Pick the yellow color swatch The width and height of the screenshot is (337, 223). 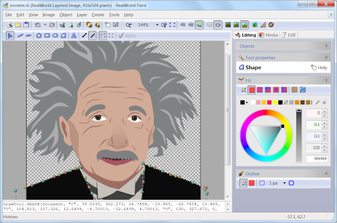pyautogui.click(x=275, y=102)
